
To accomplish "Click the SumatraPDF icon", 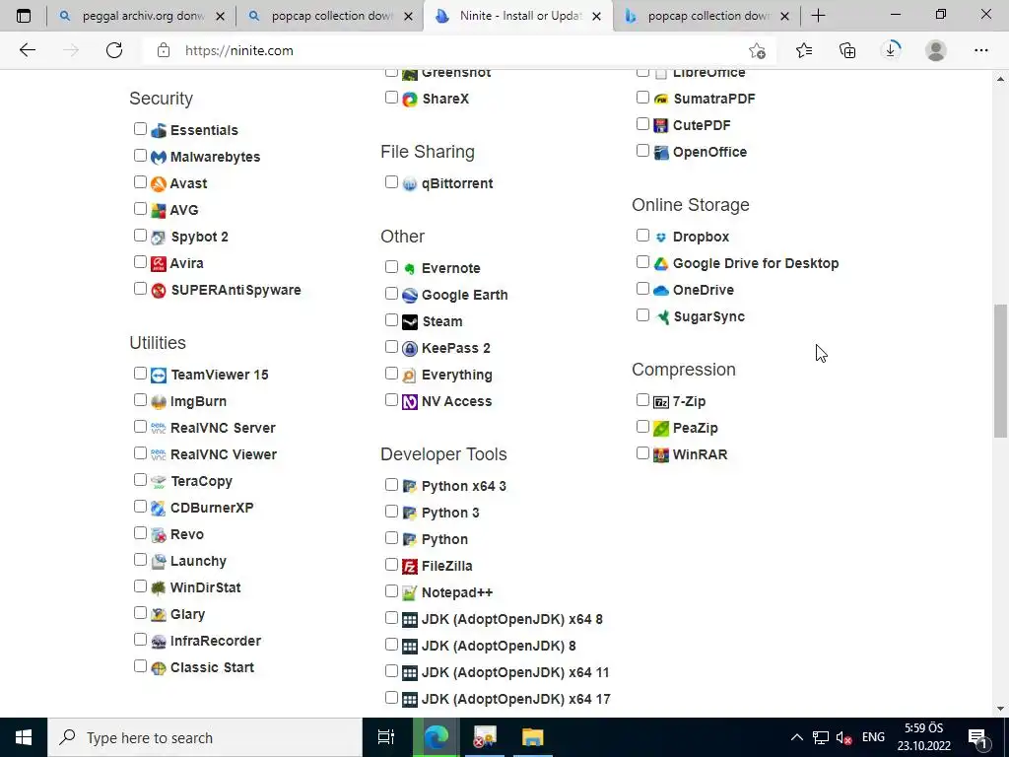I will click(x=661, y=100).
